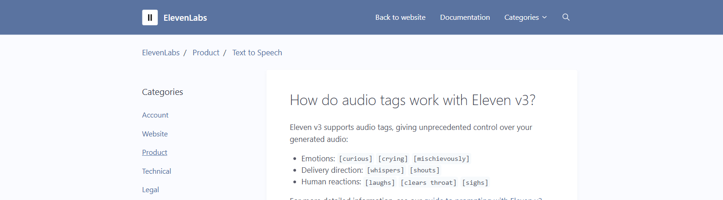Click the [crying] tag text
Viewport: 723px width, 200px height.
[393, 159]
